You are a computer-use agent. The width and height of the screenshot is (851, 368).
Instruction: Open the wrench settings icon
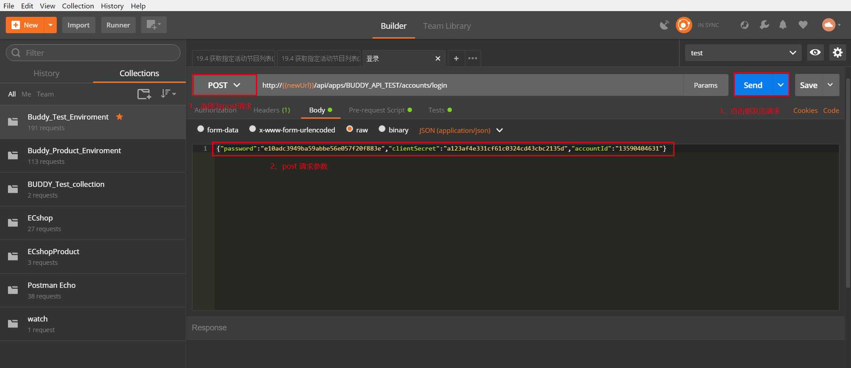pyautogui.click(x=764, y=25)
